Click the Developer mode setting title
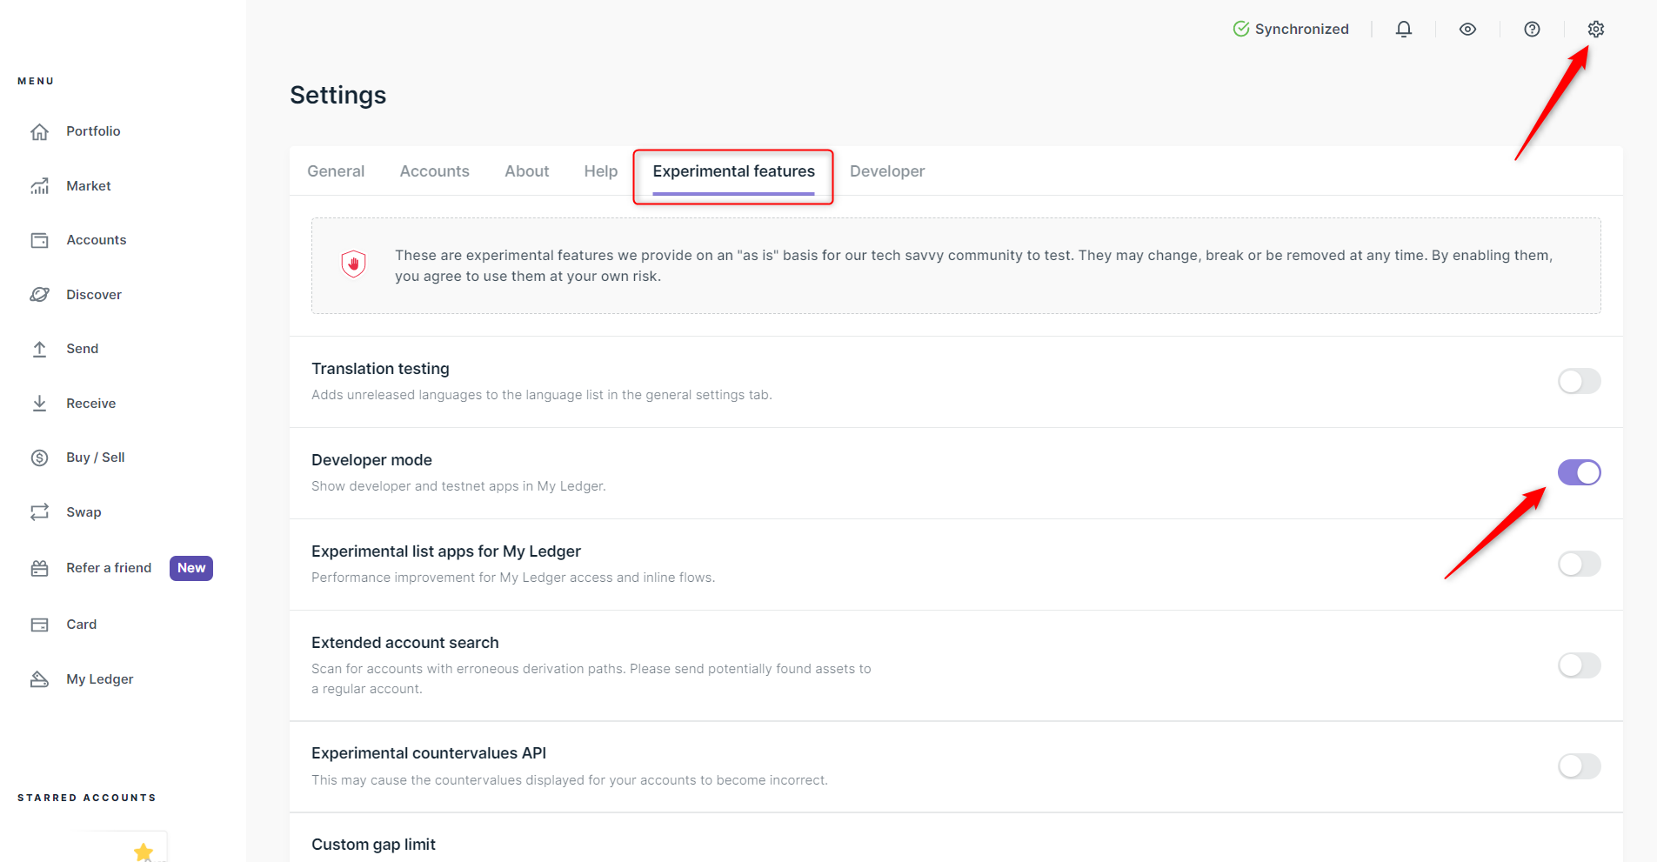Image resolution: width=1657 pixels, height=862 pixels. [x=371, y=460]
